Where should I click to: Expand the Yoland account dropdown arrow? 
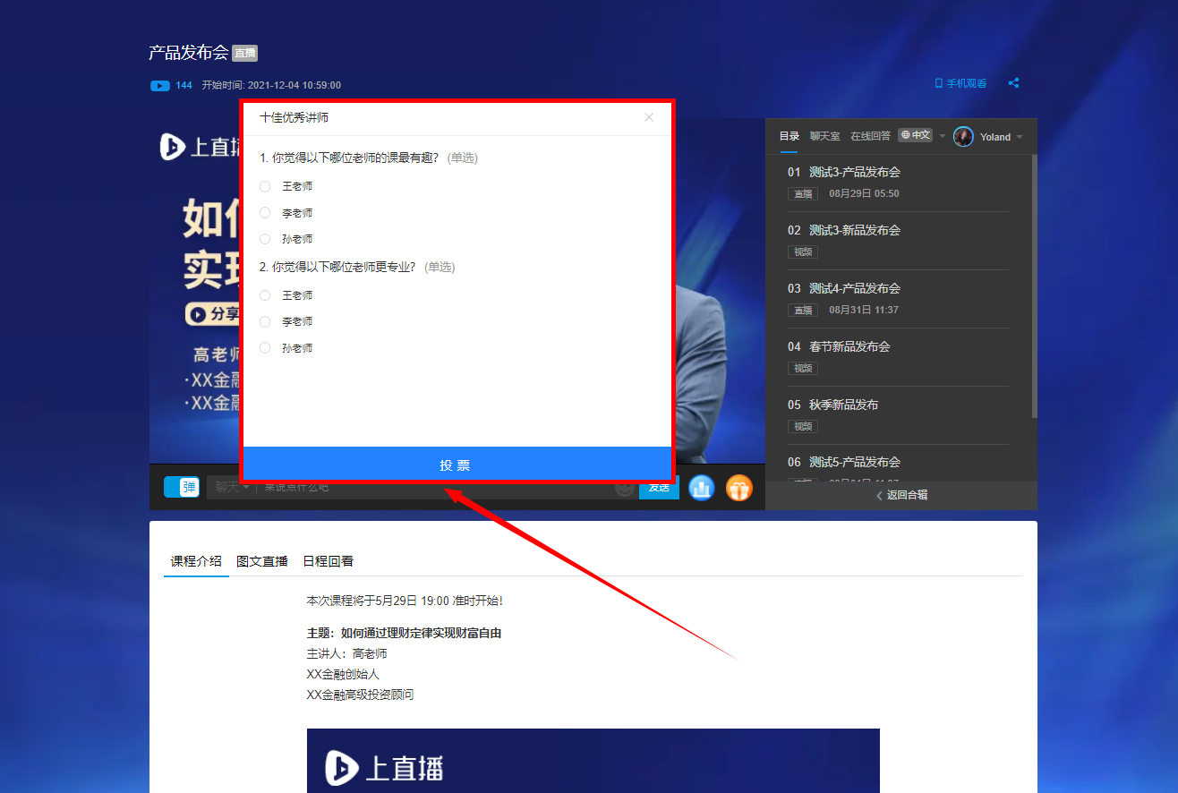click(x=1020, y=137)
